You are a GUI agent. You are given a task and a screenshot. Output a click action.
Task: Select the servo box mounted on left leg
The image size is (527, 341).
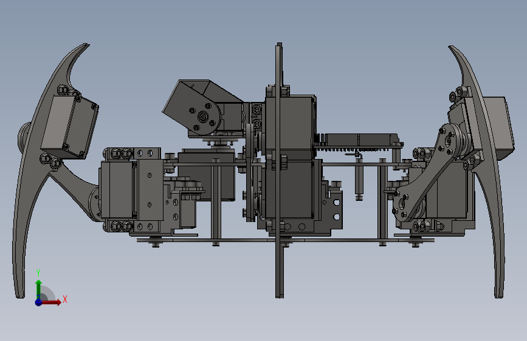tap(69, 127)
